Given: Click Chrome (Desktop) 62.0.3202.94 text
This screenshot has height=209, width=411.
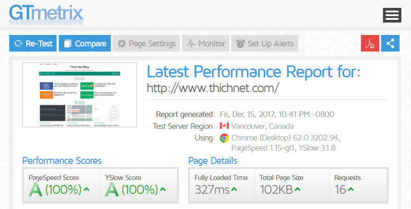Looking at the screenshot, I should point(285,138).
